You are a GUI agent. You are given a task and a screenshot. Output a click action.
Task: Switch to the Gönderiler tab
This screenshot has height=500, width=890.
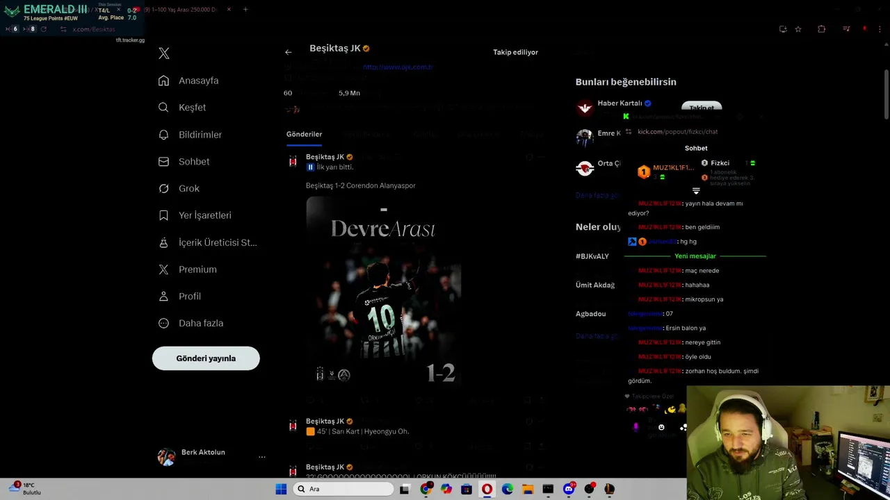(304, 135)
